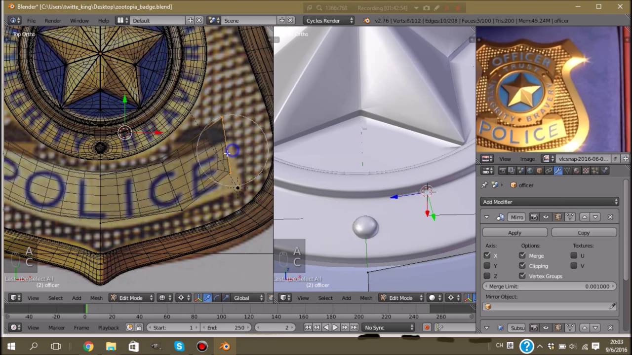Open Edit Mode dropdown in right viewport
The image size is (632, 355).
(x=400, y=298)
